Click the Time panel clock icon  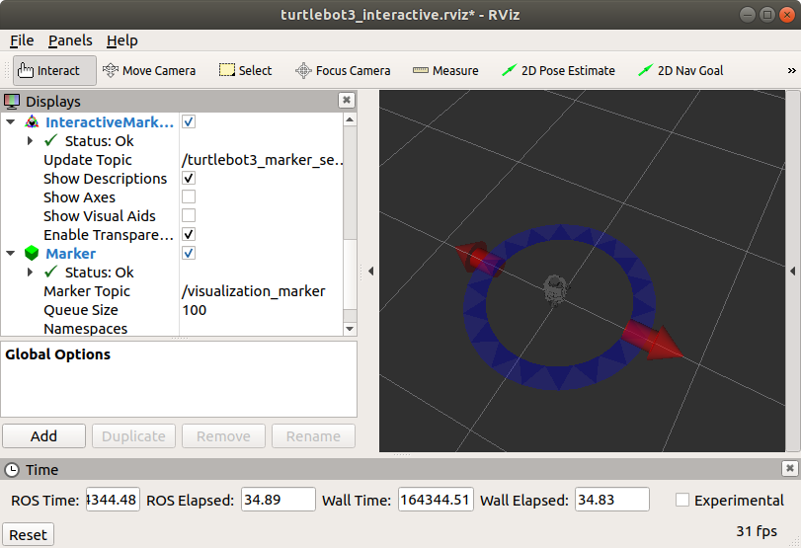point(11,470)
